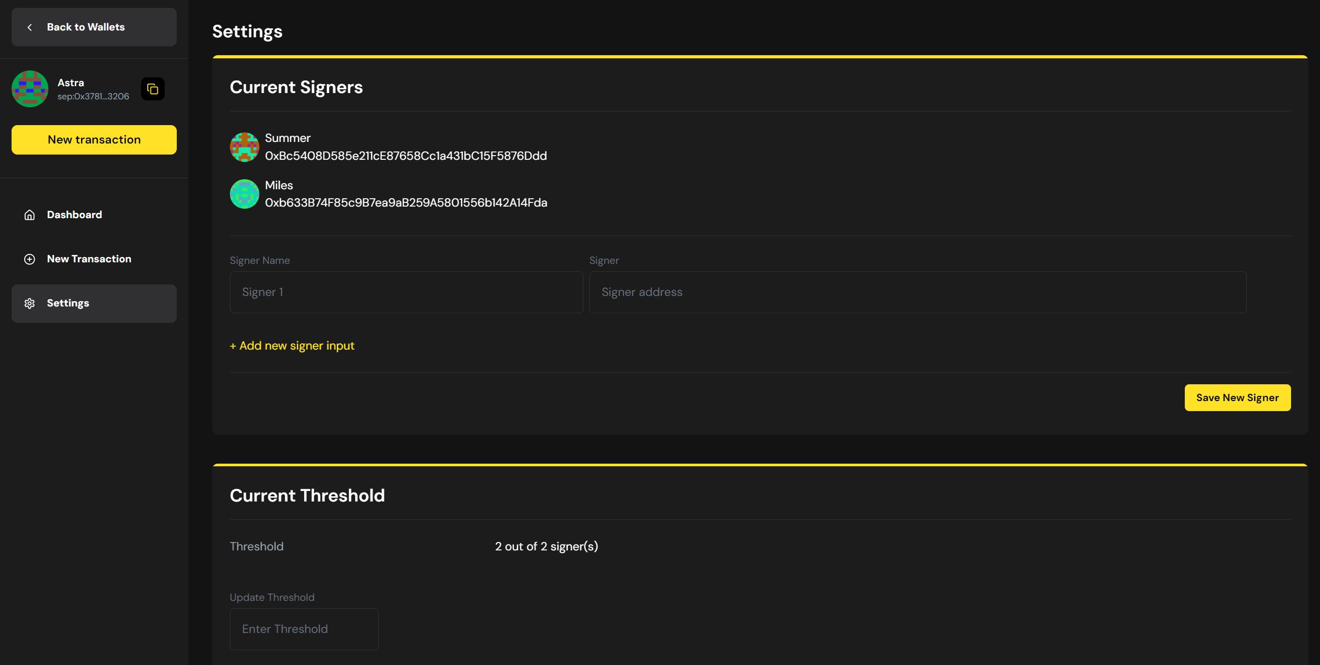
Task: Click the Settings gear icon
Action: tap(29, 303)
